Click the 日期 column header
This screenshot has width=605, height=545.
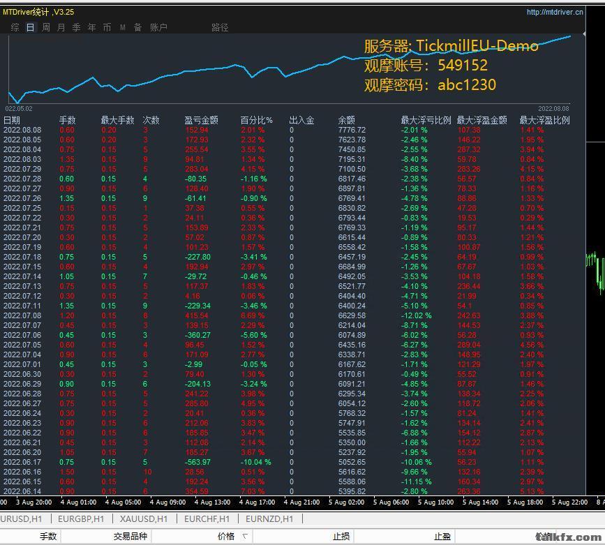[12, 120]
